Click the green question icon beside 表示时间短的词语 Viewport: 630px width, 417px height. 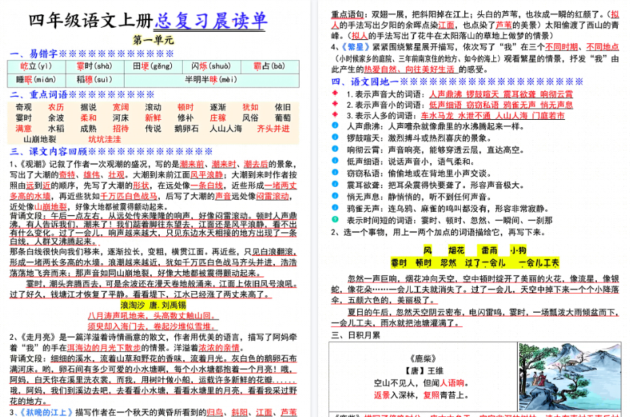pyautogui.click(x=336, y=220)
